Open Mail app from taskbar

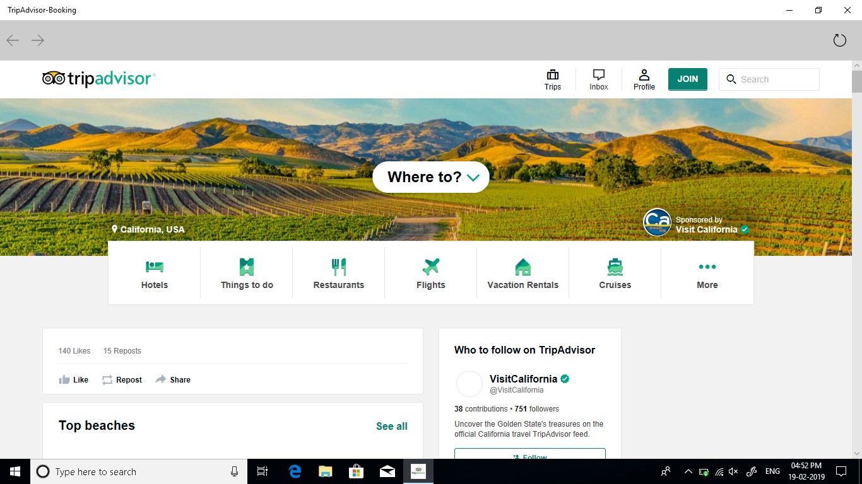click(x=387, y=471)
